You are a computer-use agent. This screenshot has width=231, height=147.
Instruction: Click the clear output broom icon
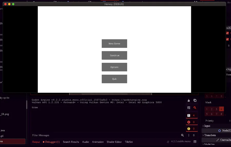(189, 100)
